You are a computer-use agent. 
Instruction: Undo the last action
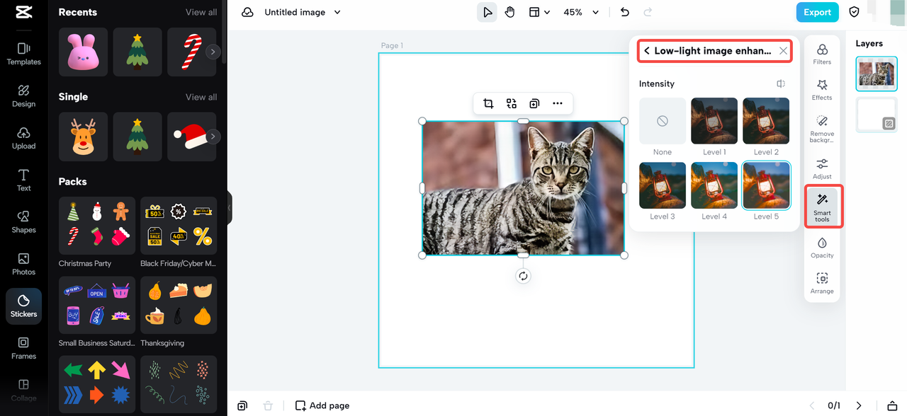coord(624,12)
